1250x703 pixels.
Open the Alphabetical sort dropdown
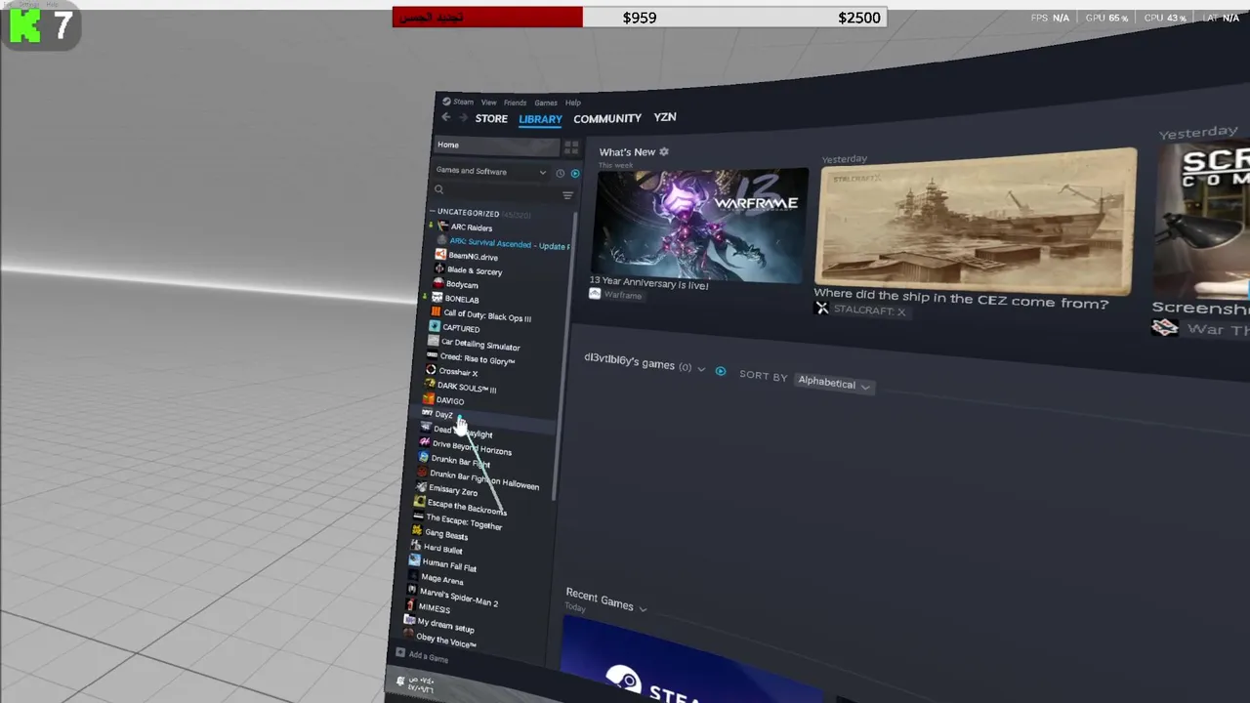833,384
